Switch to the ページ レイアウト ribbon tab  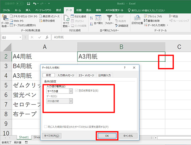(43, 10)
